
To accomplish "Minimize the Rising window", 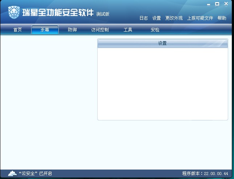I will pyautogui.click(x=209, y=4).
